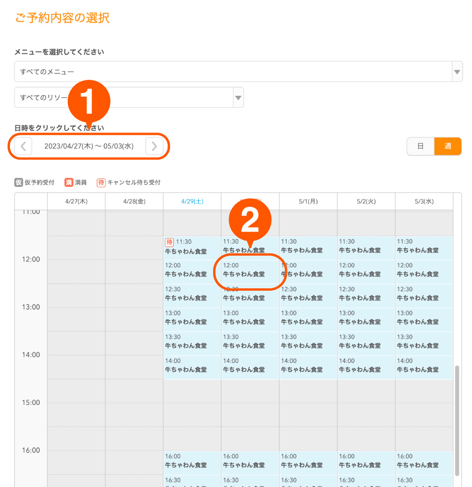Select the 4/29(土) column header
This screenshot has width=472, height=487.
[x=192, y=201]
